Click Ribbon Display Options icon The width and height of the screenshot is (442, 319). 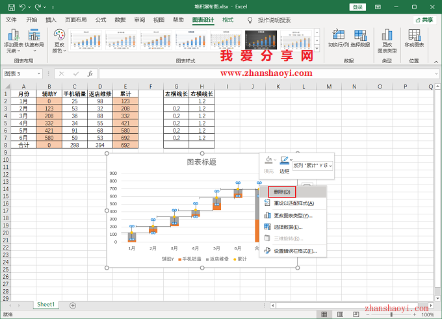pyautogui.click(x=378, y=7)
